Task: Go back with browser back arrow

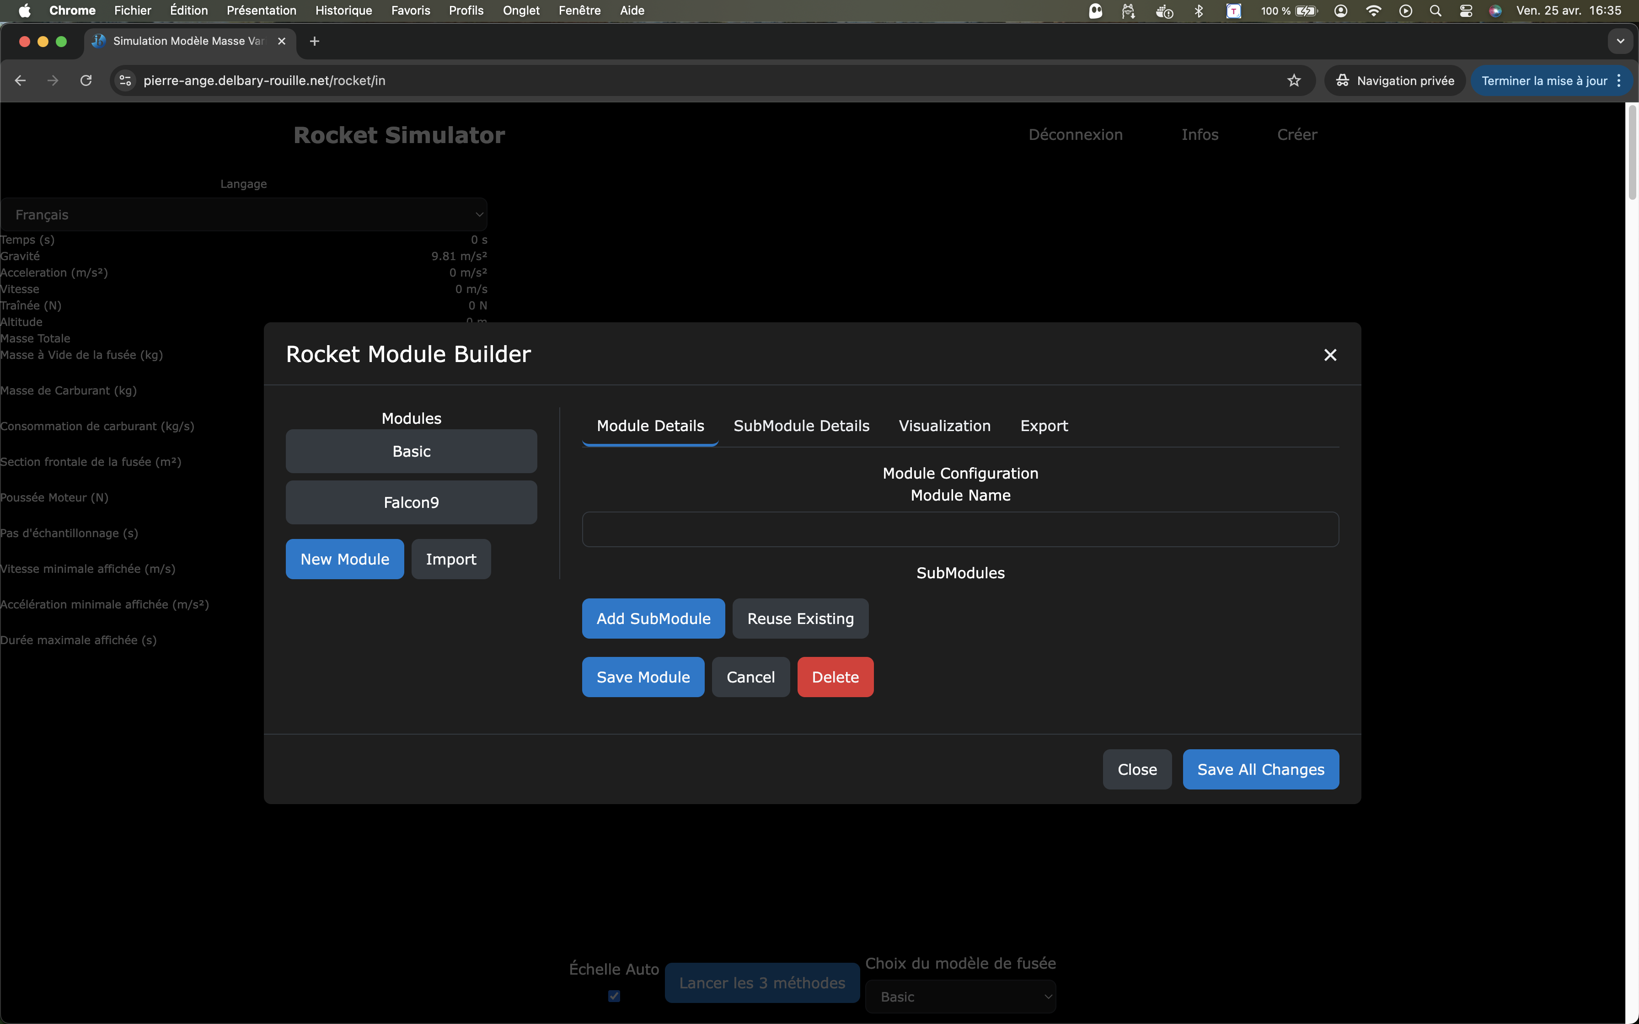Action: (x=20, y=80)
